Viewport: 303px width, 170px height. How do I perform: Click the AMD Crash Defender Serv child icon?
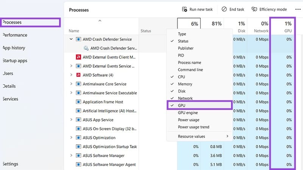point(86,48)
